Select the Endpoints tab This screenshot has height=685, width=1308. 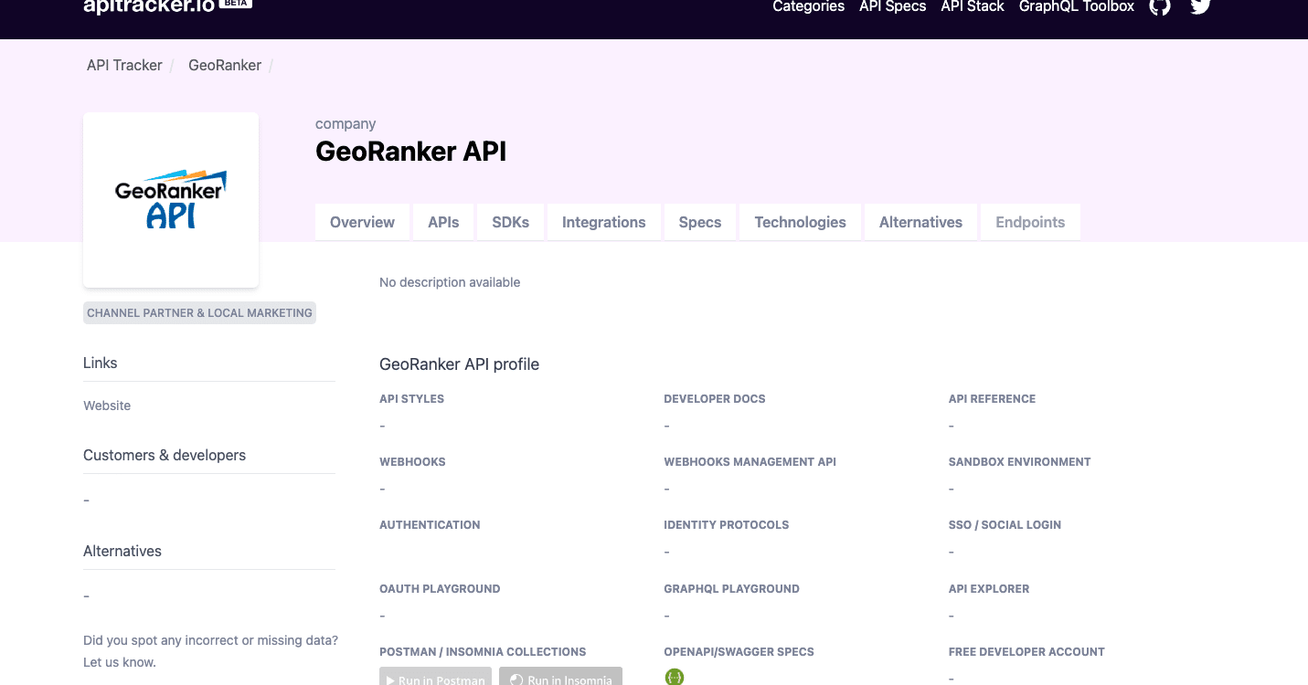coord(1030,222)
